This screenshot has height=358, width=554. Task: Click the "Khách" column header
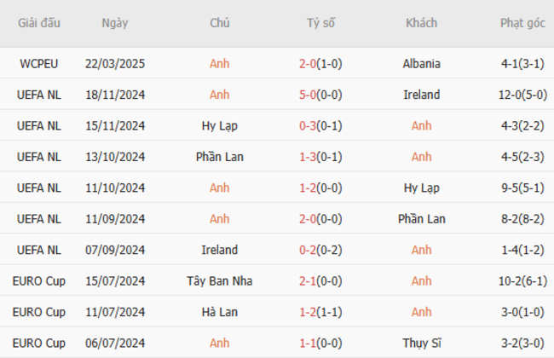coord(421,23)
